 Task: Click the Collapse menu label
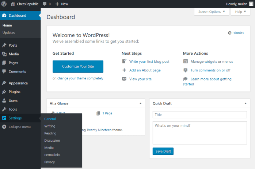[x=19, y=127]
